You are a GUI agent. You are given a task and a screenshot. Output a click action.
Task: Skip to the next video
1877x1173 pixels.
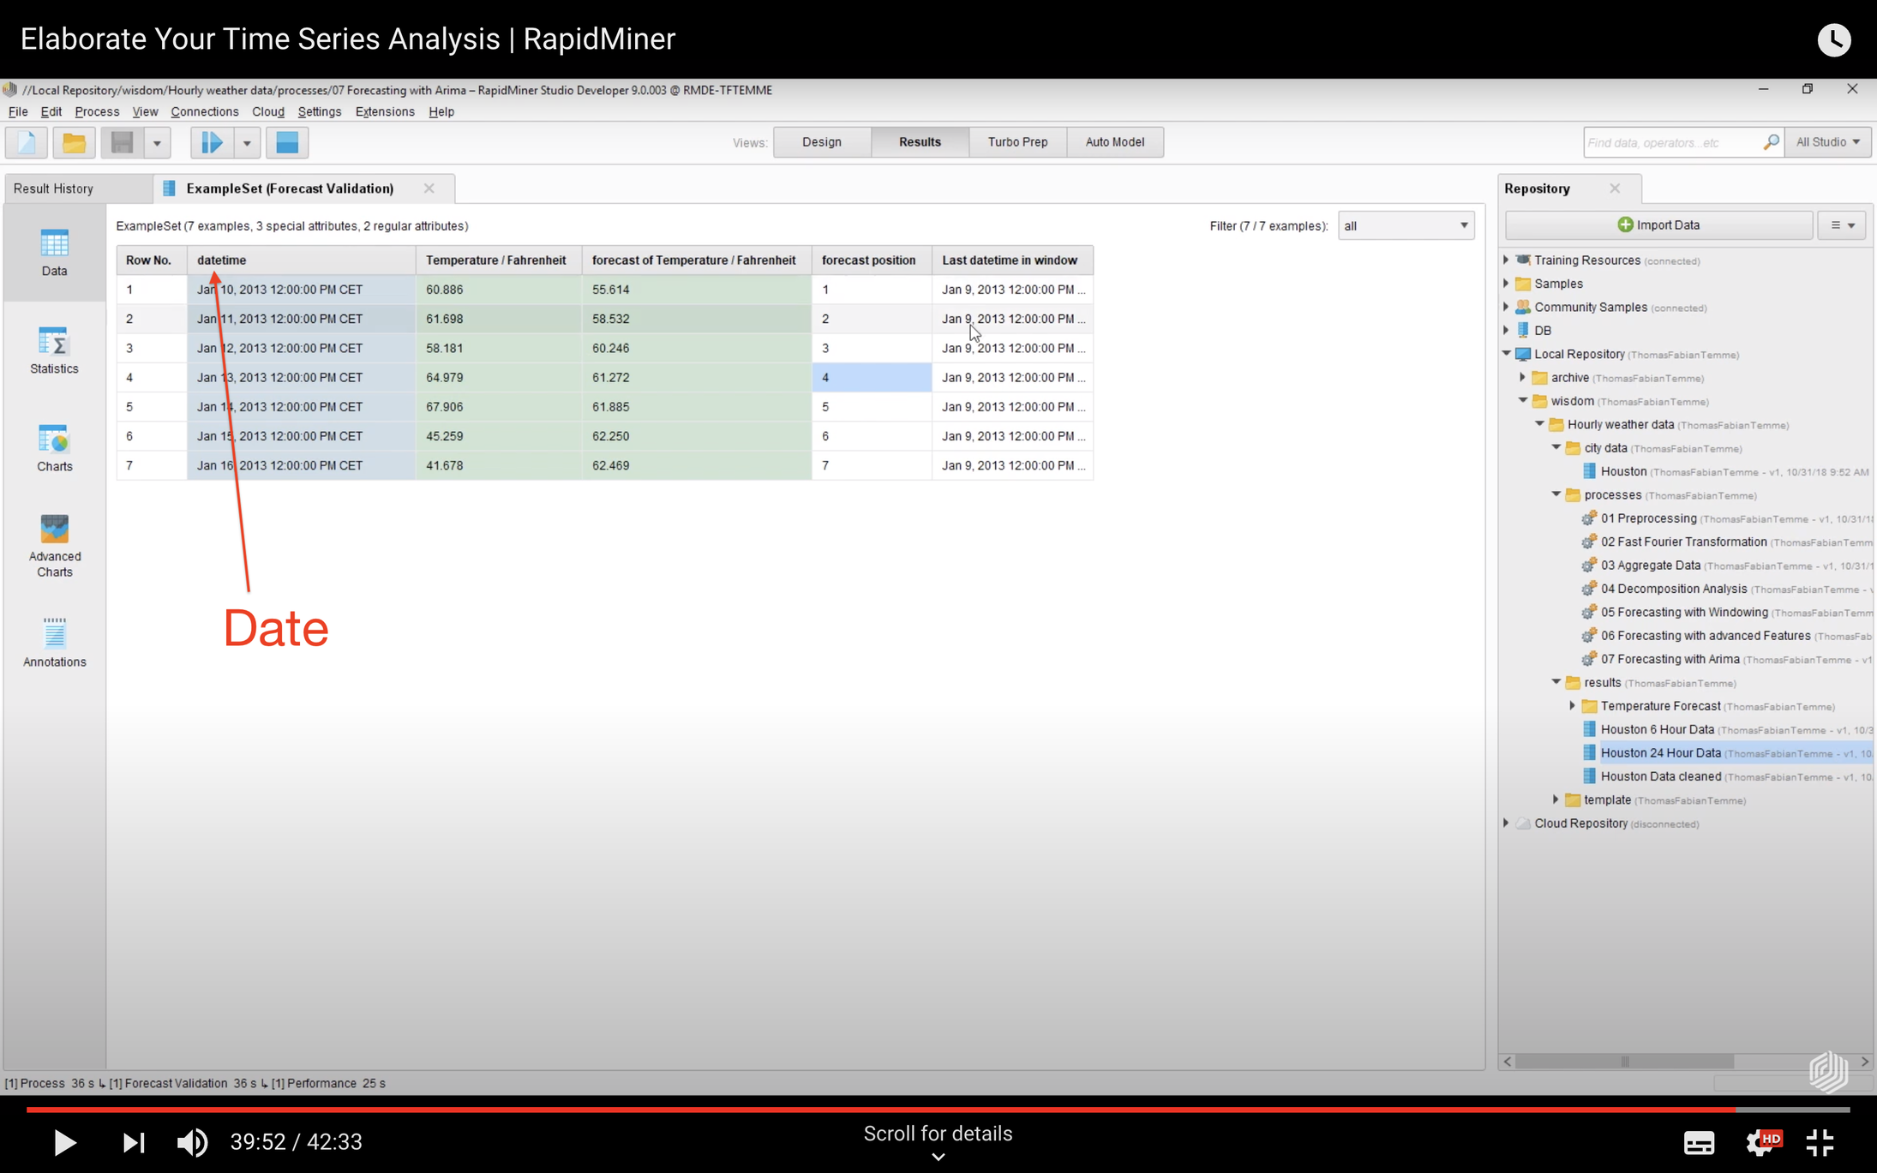pyautogui.click(x=133, y=1142)
